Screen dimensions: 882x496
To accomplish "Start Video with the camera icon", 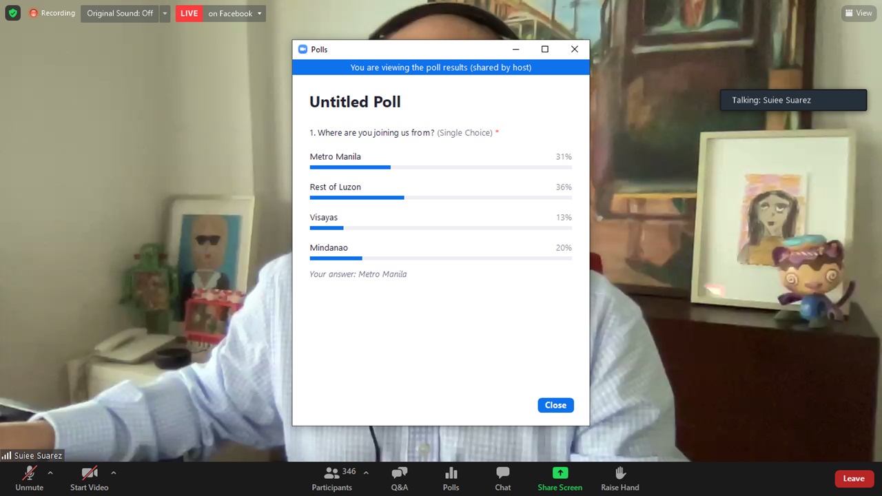I will pyautogui.click(x=89, y=478).
